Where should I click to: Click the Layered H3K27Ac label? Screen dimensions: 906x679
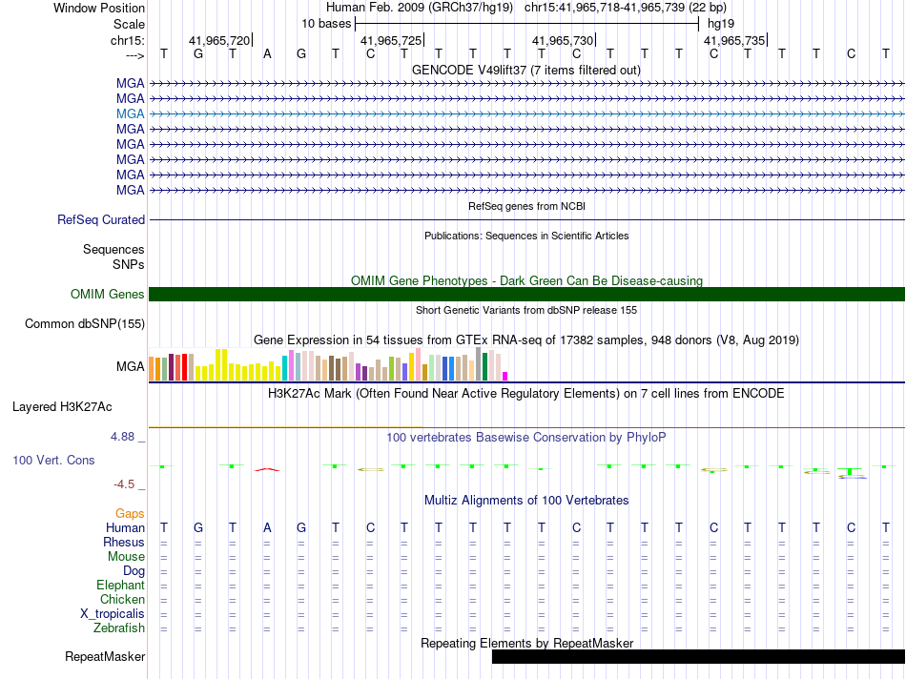tap(62, 407)
